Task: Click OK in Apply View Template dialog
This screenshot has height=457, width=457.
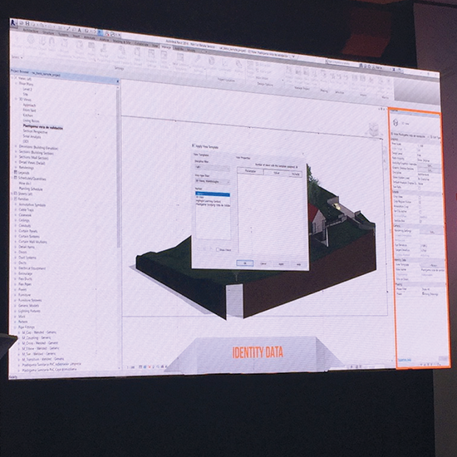Action: pos(245,263)
